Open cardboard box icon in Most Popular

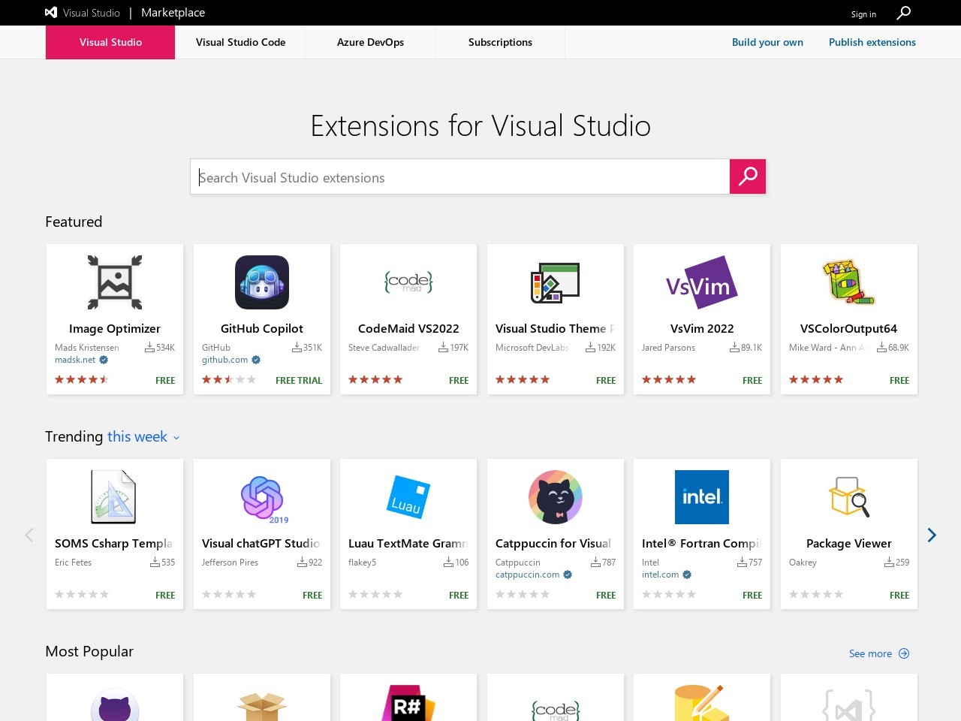262,707
